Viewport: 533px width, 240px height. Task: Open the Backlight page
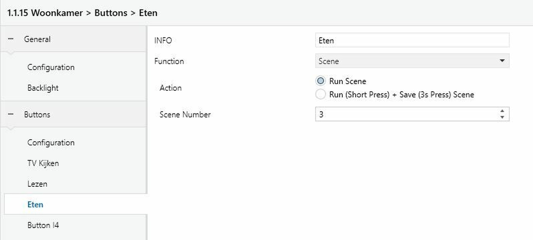(43, 88)
